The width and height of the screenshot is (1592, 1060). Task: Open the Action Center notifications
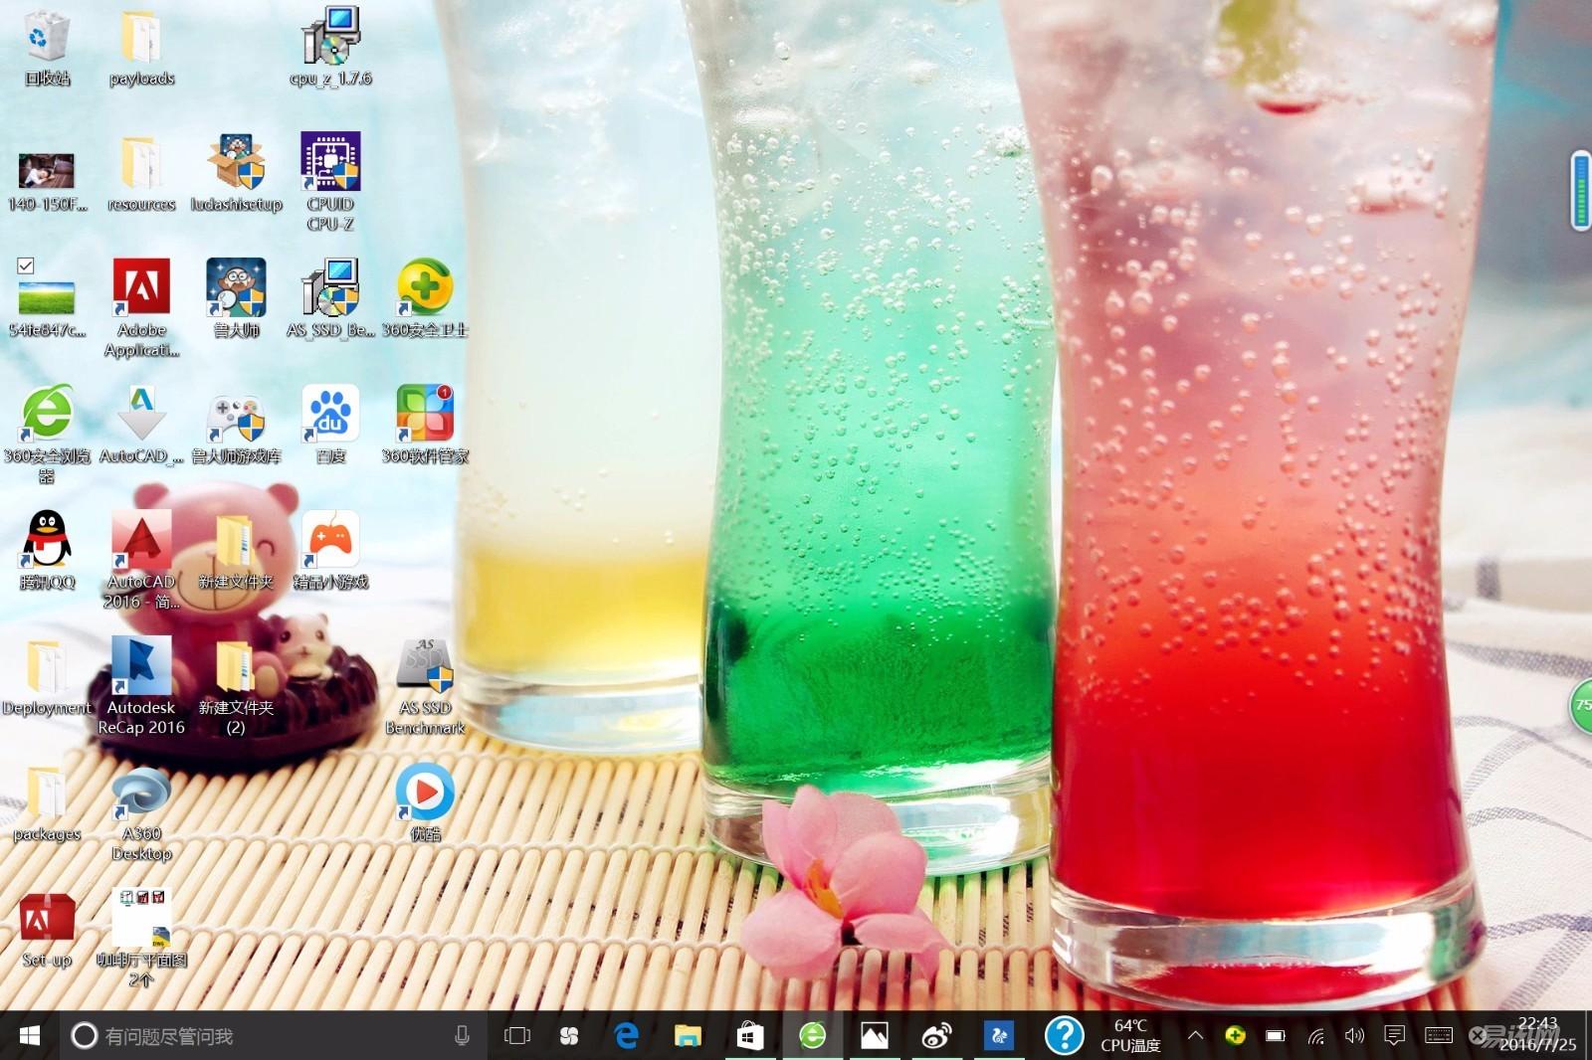coord(1394,1036)
